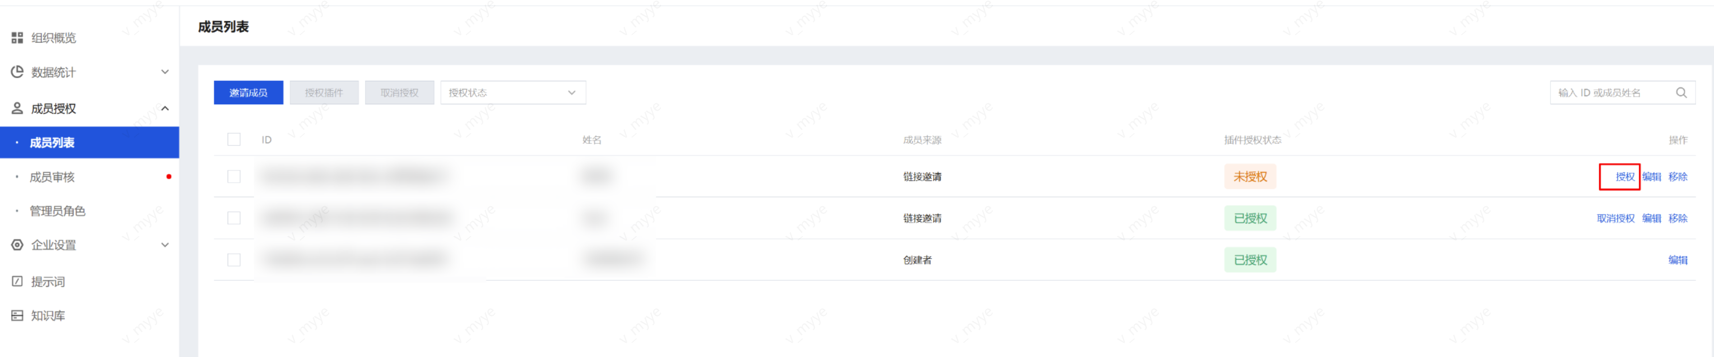Click the search magnifier icon
The height and width of the screenshot is (357, 1714).
(1681, 93)
